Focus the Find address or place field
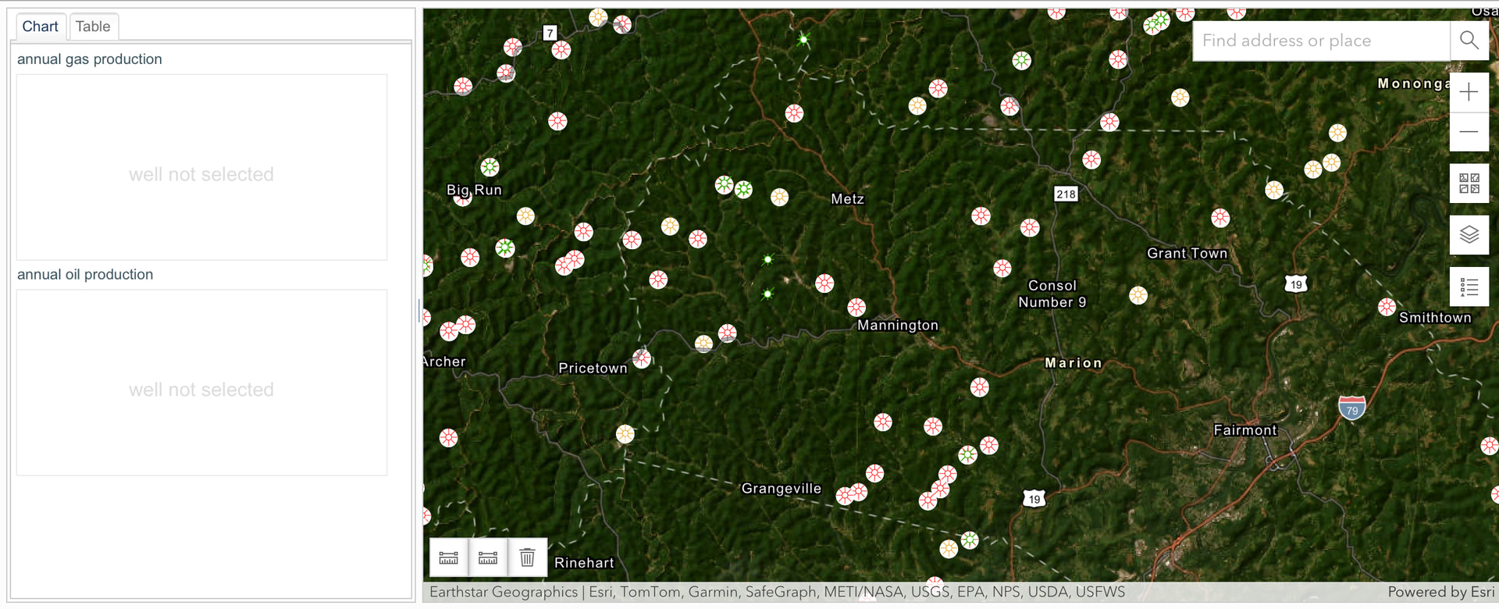This screenshot has width=1499, height=609. pos(1321,41)
